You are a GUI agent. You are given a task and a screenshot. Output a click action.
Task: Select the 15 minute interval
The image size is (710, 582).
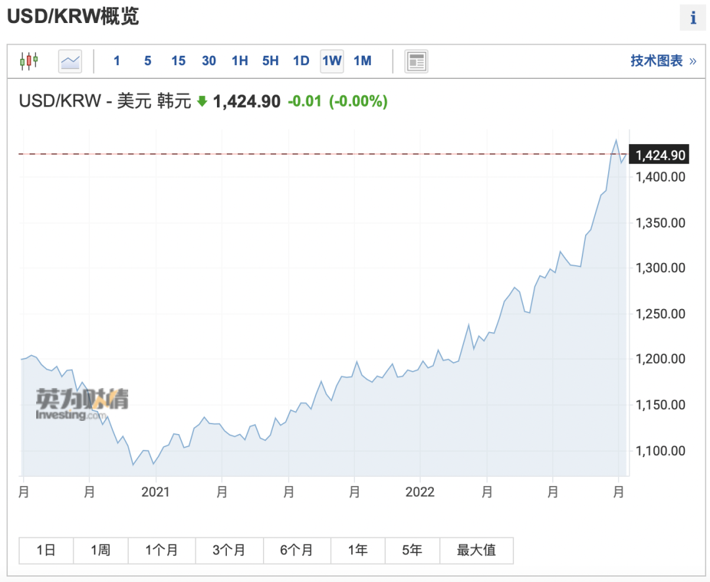[178, 61]
